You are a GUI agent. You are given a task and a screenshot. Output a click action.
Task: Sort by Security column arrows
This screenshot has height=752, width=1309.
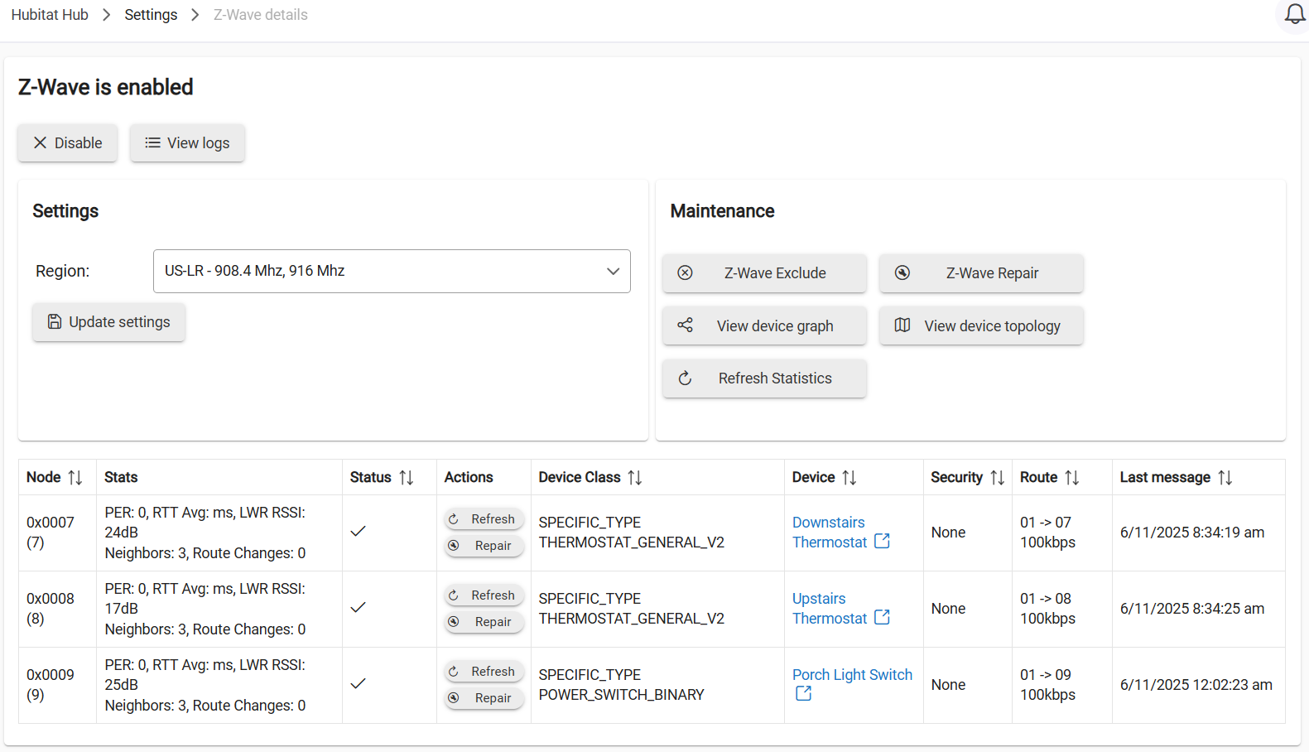[x=998, y=477]
